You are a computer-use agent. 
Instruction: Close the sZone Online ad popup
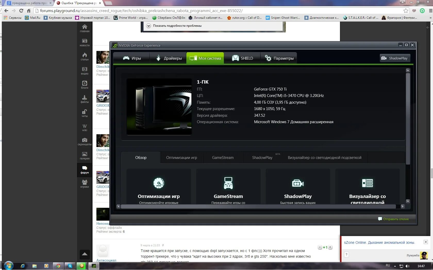point(426,242)
